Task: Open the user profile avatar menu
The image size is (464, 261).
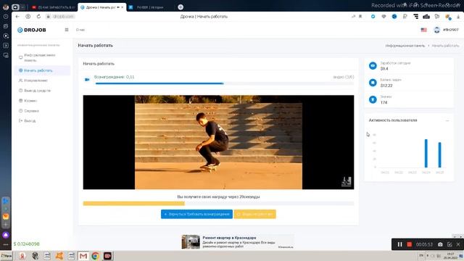Action: click(436, 30)
